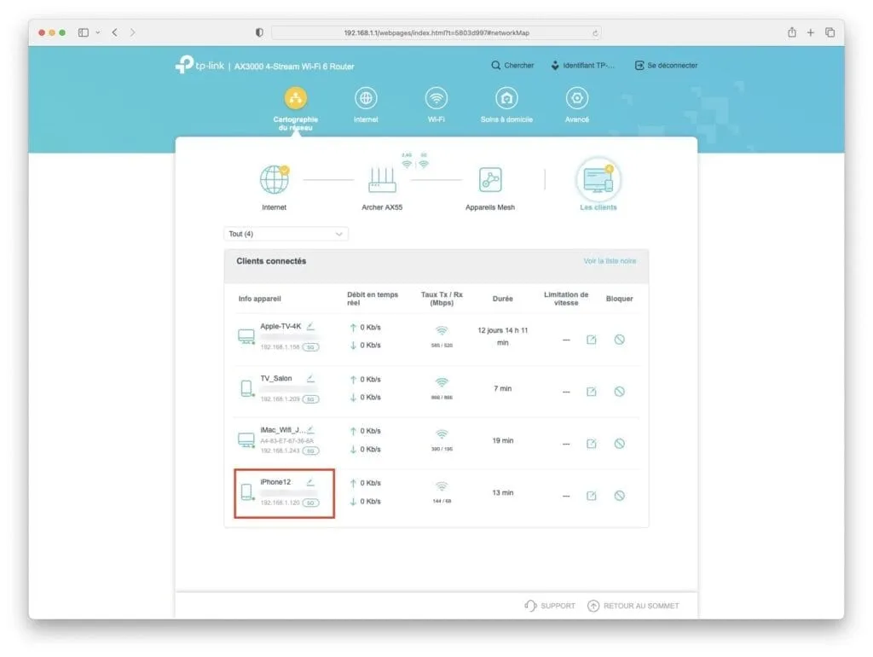The height and width of the screenshot is (657, 873).
Task: Expand the Tout (4) filter dropdown
Action: click(x=286, y=234)
